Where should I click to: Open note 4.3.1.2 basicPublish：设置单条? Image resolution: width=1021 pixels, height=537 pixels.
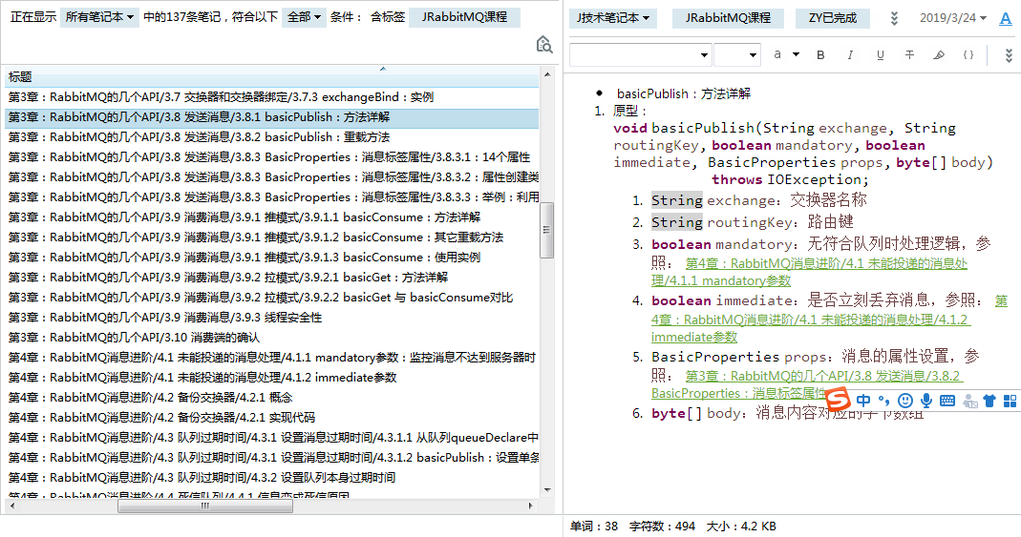[x=271, y=459]
